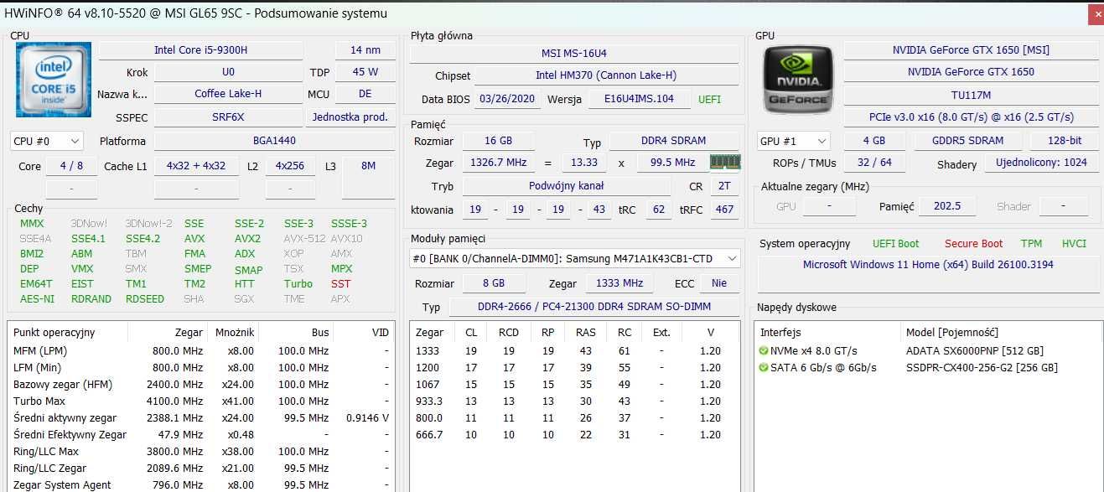Click the GPU name NVIDIA GeForce GTX 1650 [MSI]

tap(971, 50)
